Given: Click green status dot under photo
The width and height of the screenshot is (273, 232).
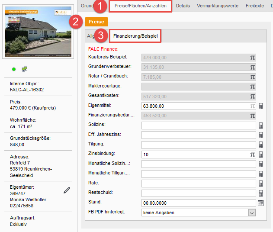Looking at the screenshot, I should point(14,69).
